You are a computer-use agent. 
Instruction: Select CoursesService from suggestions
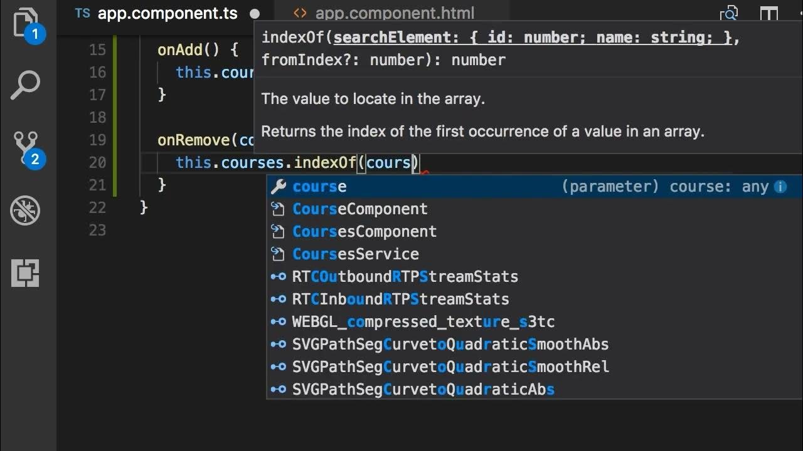pos(355,254)
